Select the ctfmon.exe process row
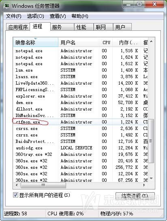This screenshot has width=167, height=221. [81, 122]
